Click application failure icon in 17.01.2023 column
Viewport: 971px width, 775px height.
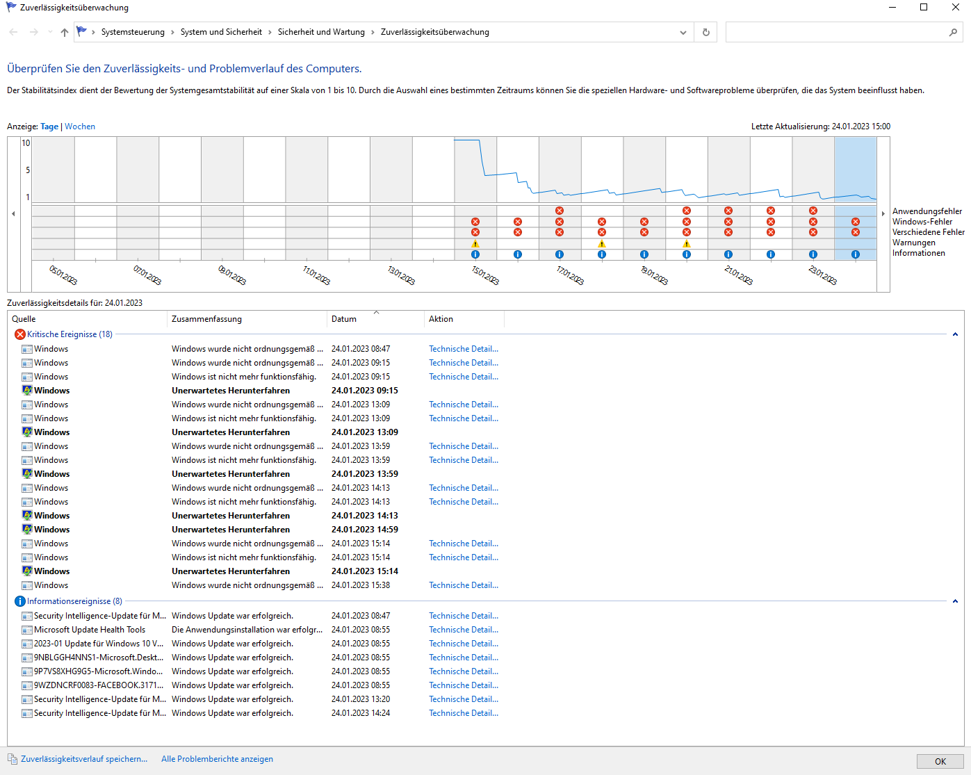(560, 211)
